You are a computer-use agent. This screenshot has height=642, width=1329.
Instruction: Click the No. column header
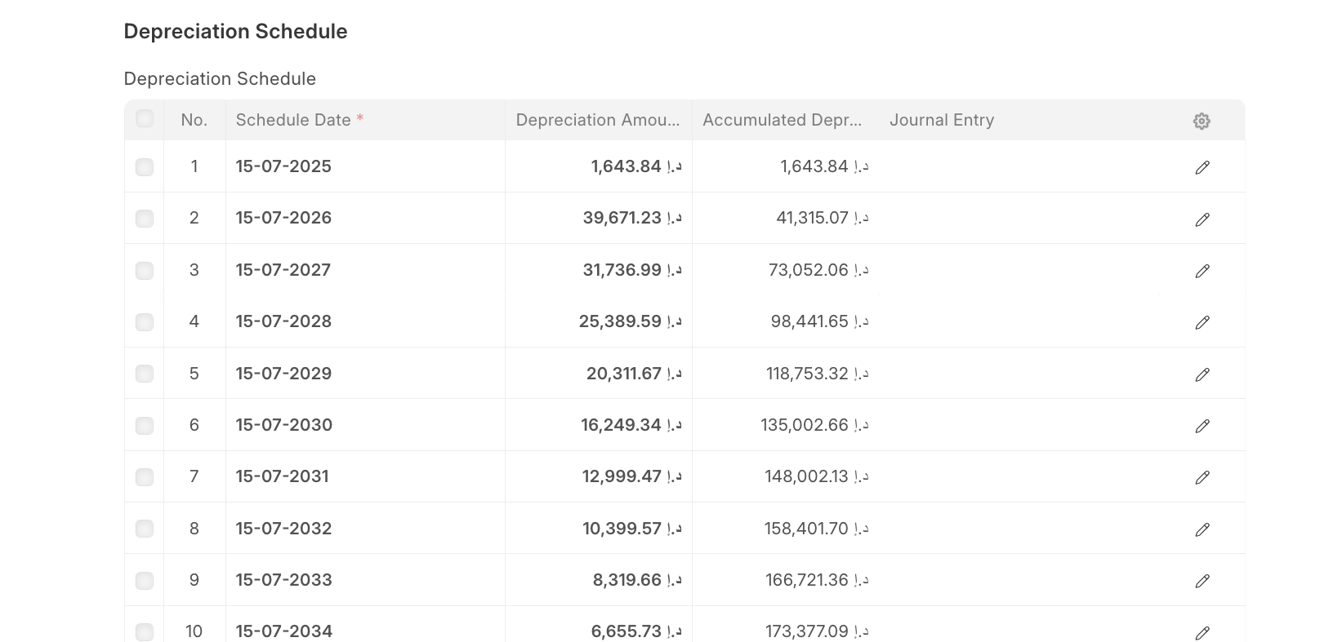coord(194,120)
